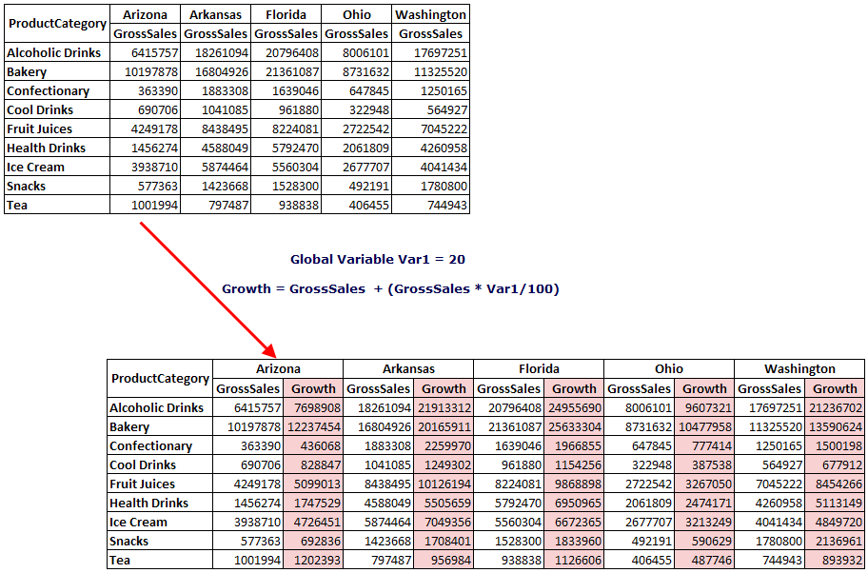Select the Growth header under Ohio
The image size is (868, 573).
tap(704, 388)
